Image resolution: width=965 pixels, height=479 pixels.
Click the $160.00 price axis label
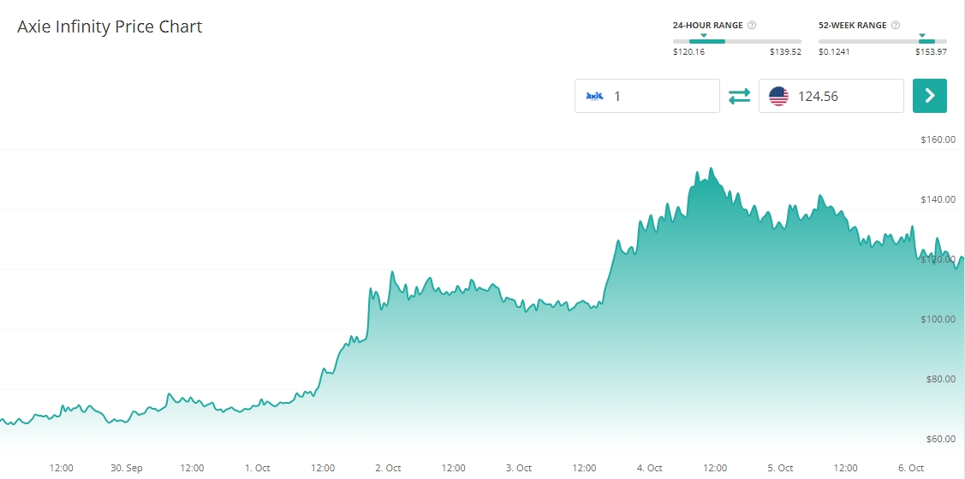pos(938,139)
